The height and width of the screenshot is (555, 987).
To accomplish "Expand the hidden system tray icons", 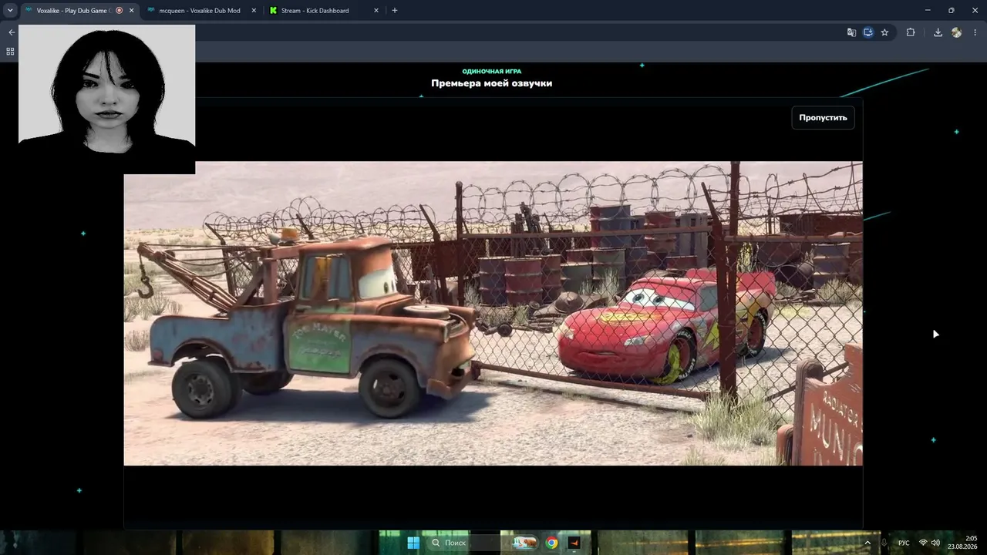I will (867, 543).
